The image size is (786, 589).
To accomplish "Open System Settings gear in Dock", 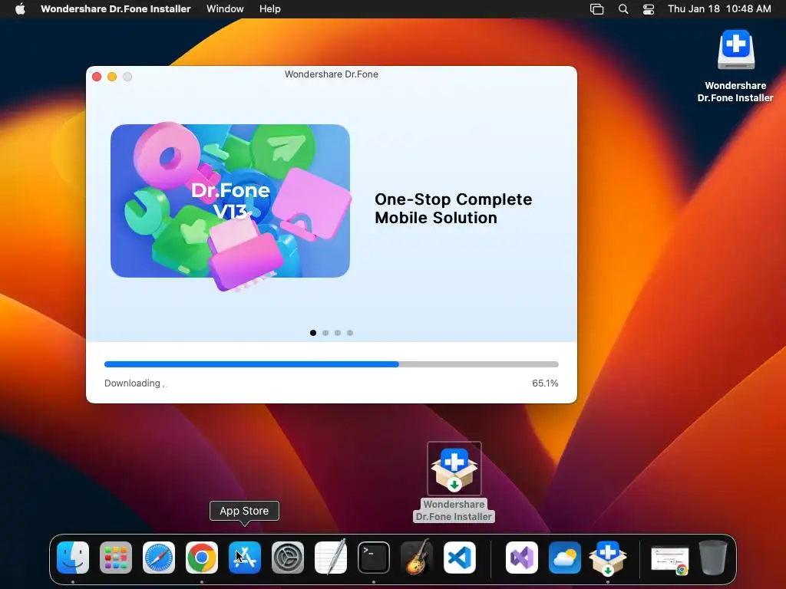I will (x=288, y=558).
